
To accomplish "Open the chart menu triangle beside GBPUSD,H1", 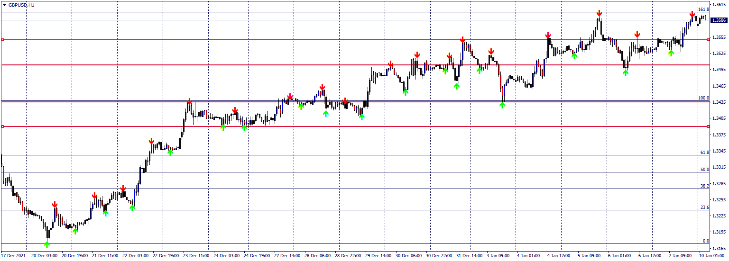I will pos(4,5).
